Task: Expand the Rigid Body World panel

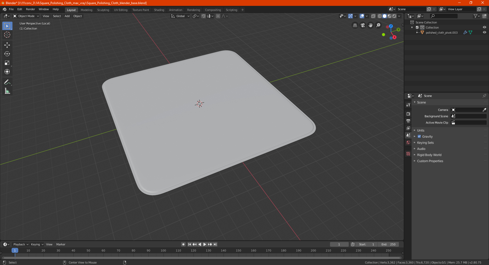Action: (x=429, y=155)
